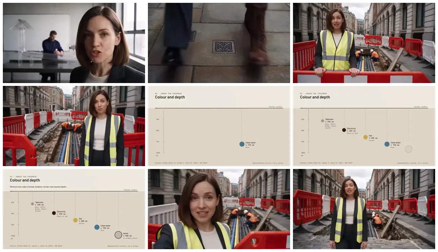Click "Colour and depth" title in Sewer chart

coord(25,180)
